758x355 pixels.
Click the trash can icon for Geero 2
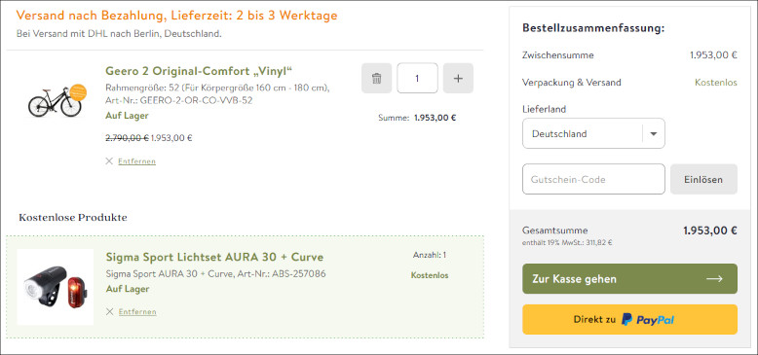(x=377, y=78)
